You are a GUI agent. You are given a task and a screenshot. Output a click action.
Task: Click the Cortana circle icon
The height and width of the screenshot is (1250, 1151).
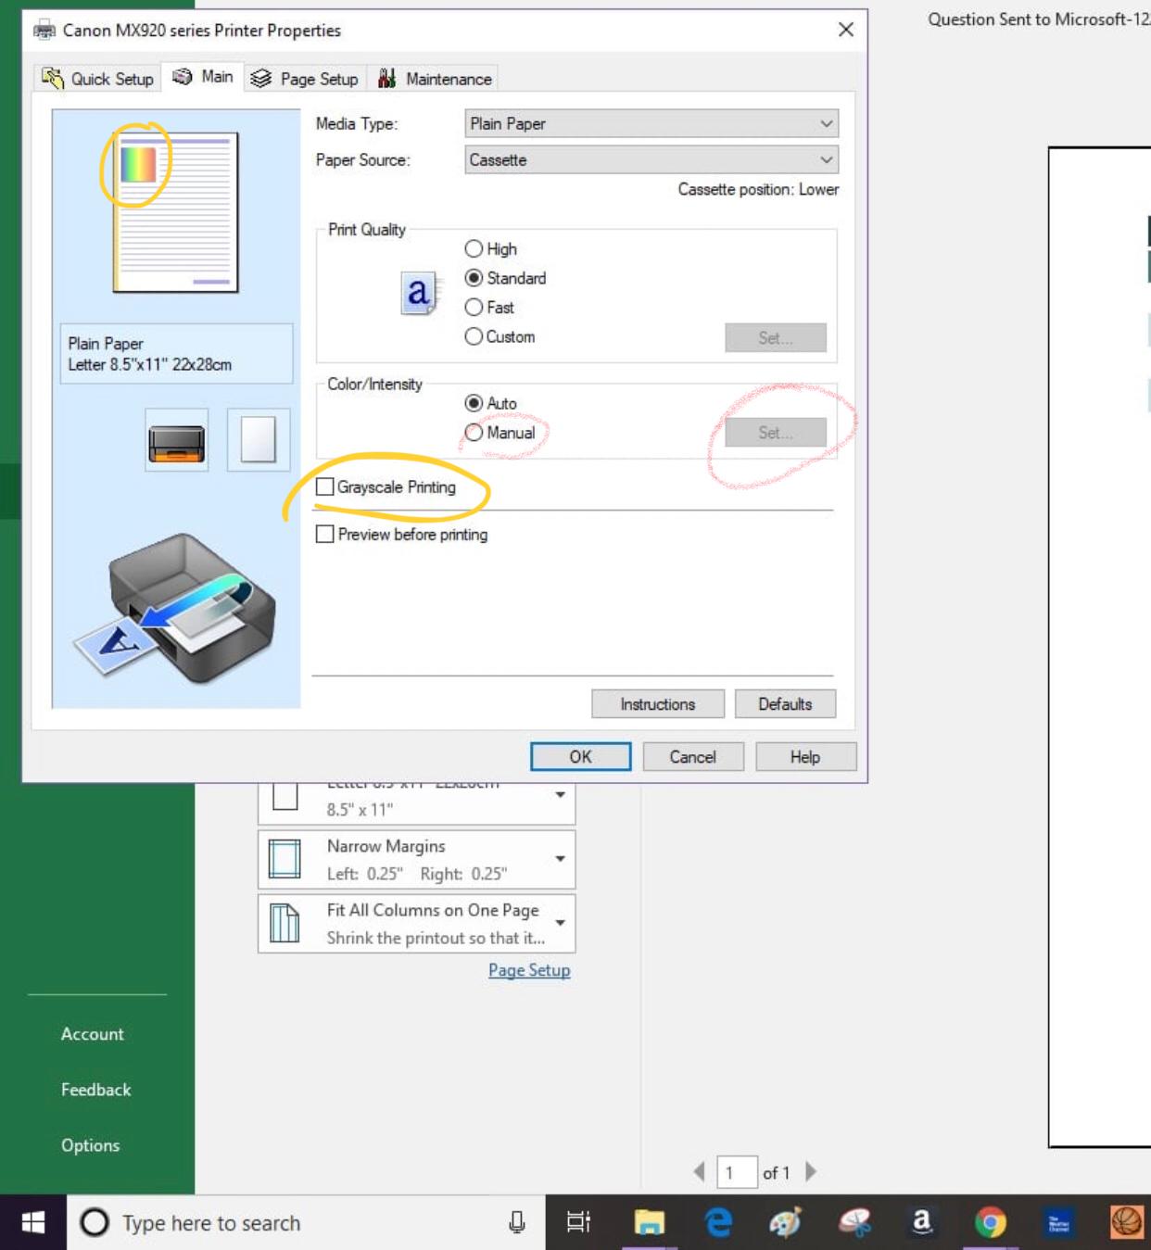[x=95, y=1223]
